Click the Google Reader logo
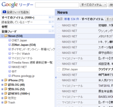113x107 pixels. pyautogui.click(x=18, y=5)
